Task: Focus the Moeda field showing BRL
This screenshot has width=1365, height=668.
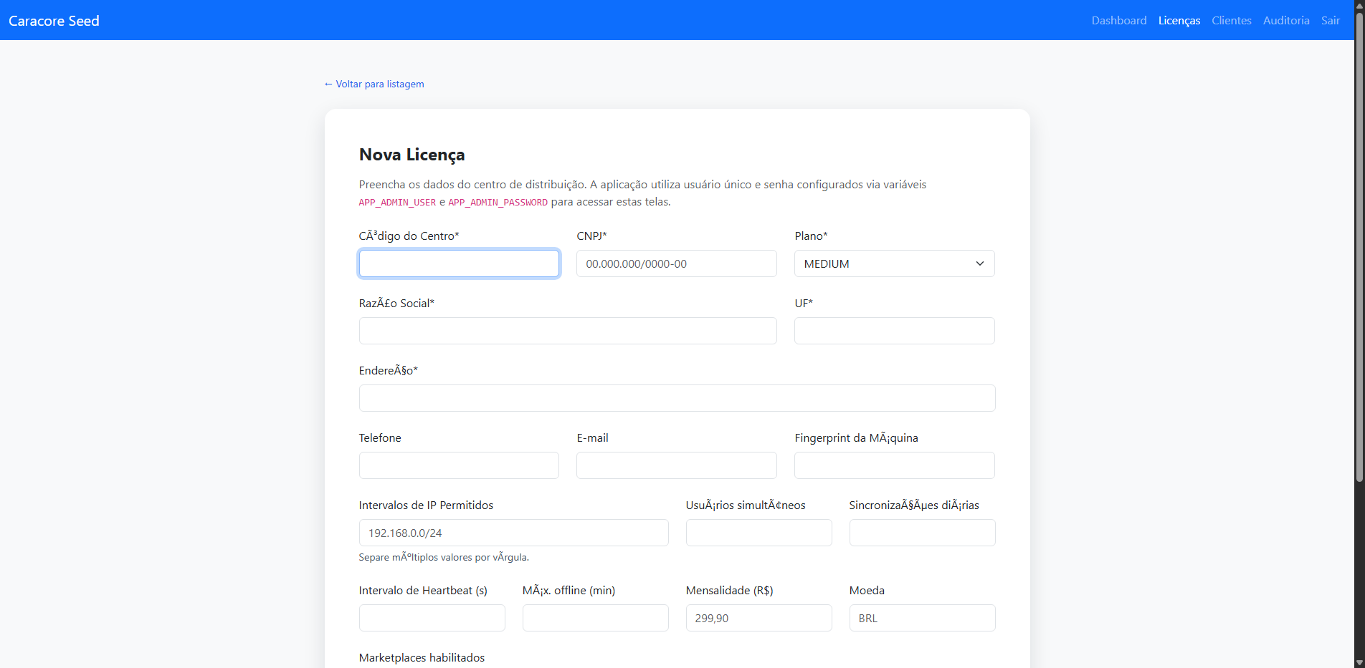Action: pyautogui.click(x=921, y=618)
